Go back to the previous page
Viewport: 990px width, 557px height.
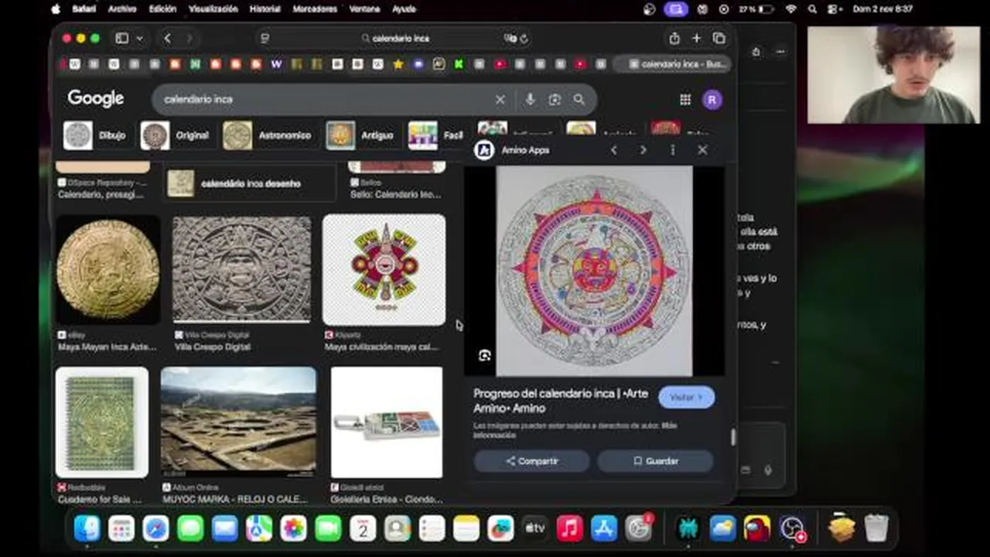click(167, 38)
